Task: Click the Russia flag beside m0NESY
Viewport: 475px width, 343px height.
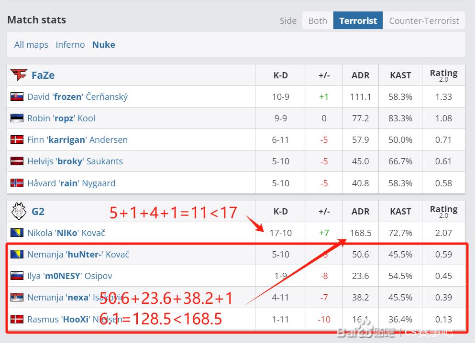Action: click(17, 276)
